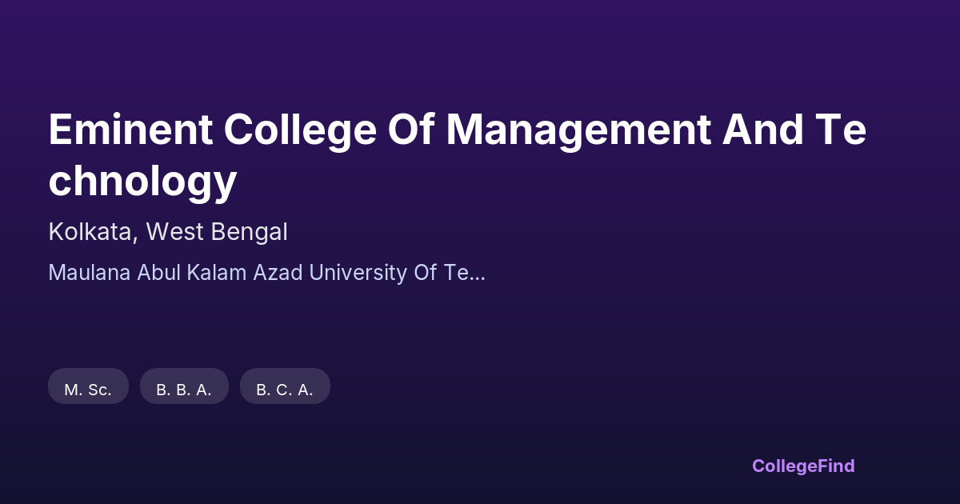Image resolution: width=960 pixels, height=504 pixels.
Task: Click the word "Of" in the affiliation line
Action: coord(425,273)
